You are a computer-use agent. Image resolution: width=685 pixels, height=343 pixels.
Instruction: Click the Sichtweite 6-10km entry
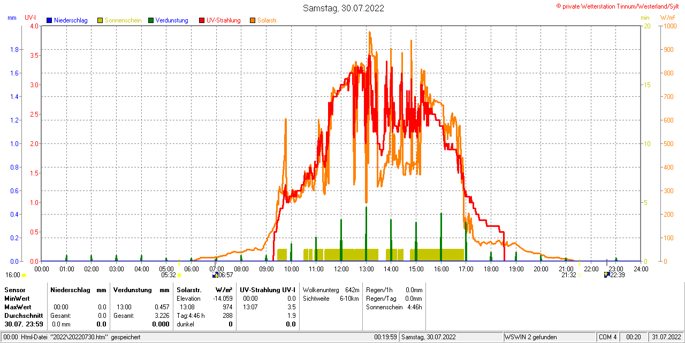click(x=331, y=299)
